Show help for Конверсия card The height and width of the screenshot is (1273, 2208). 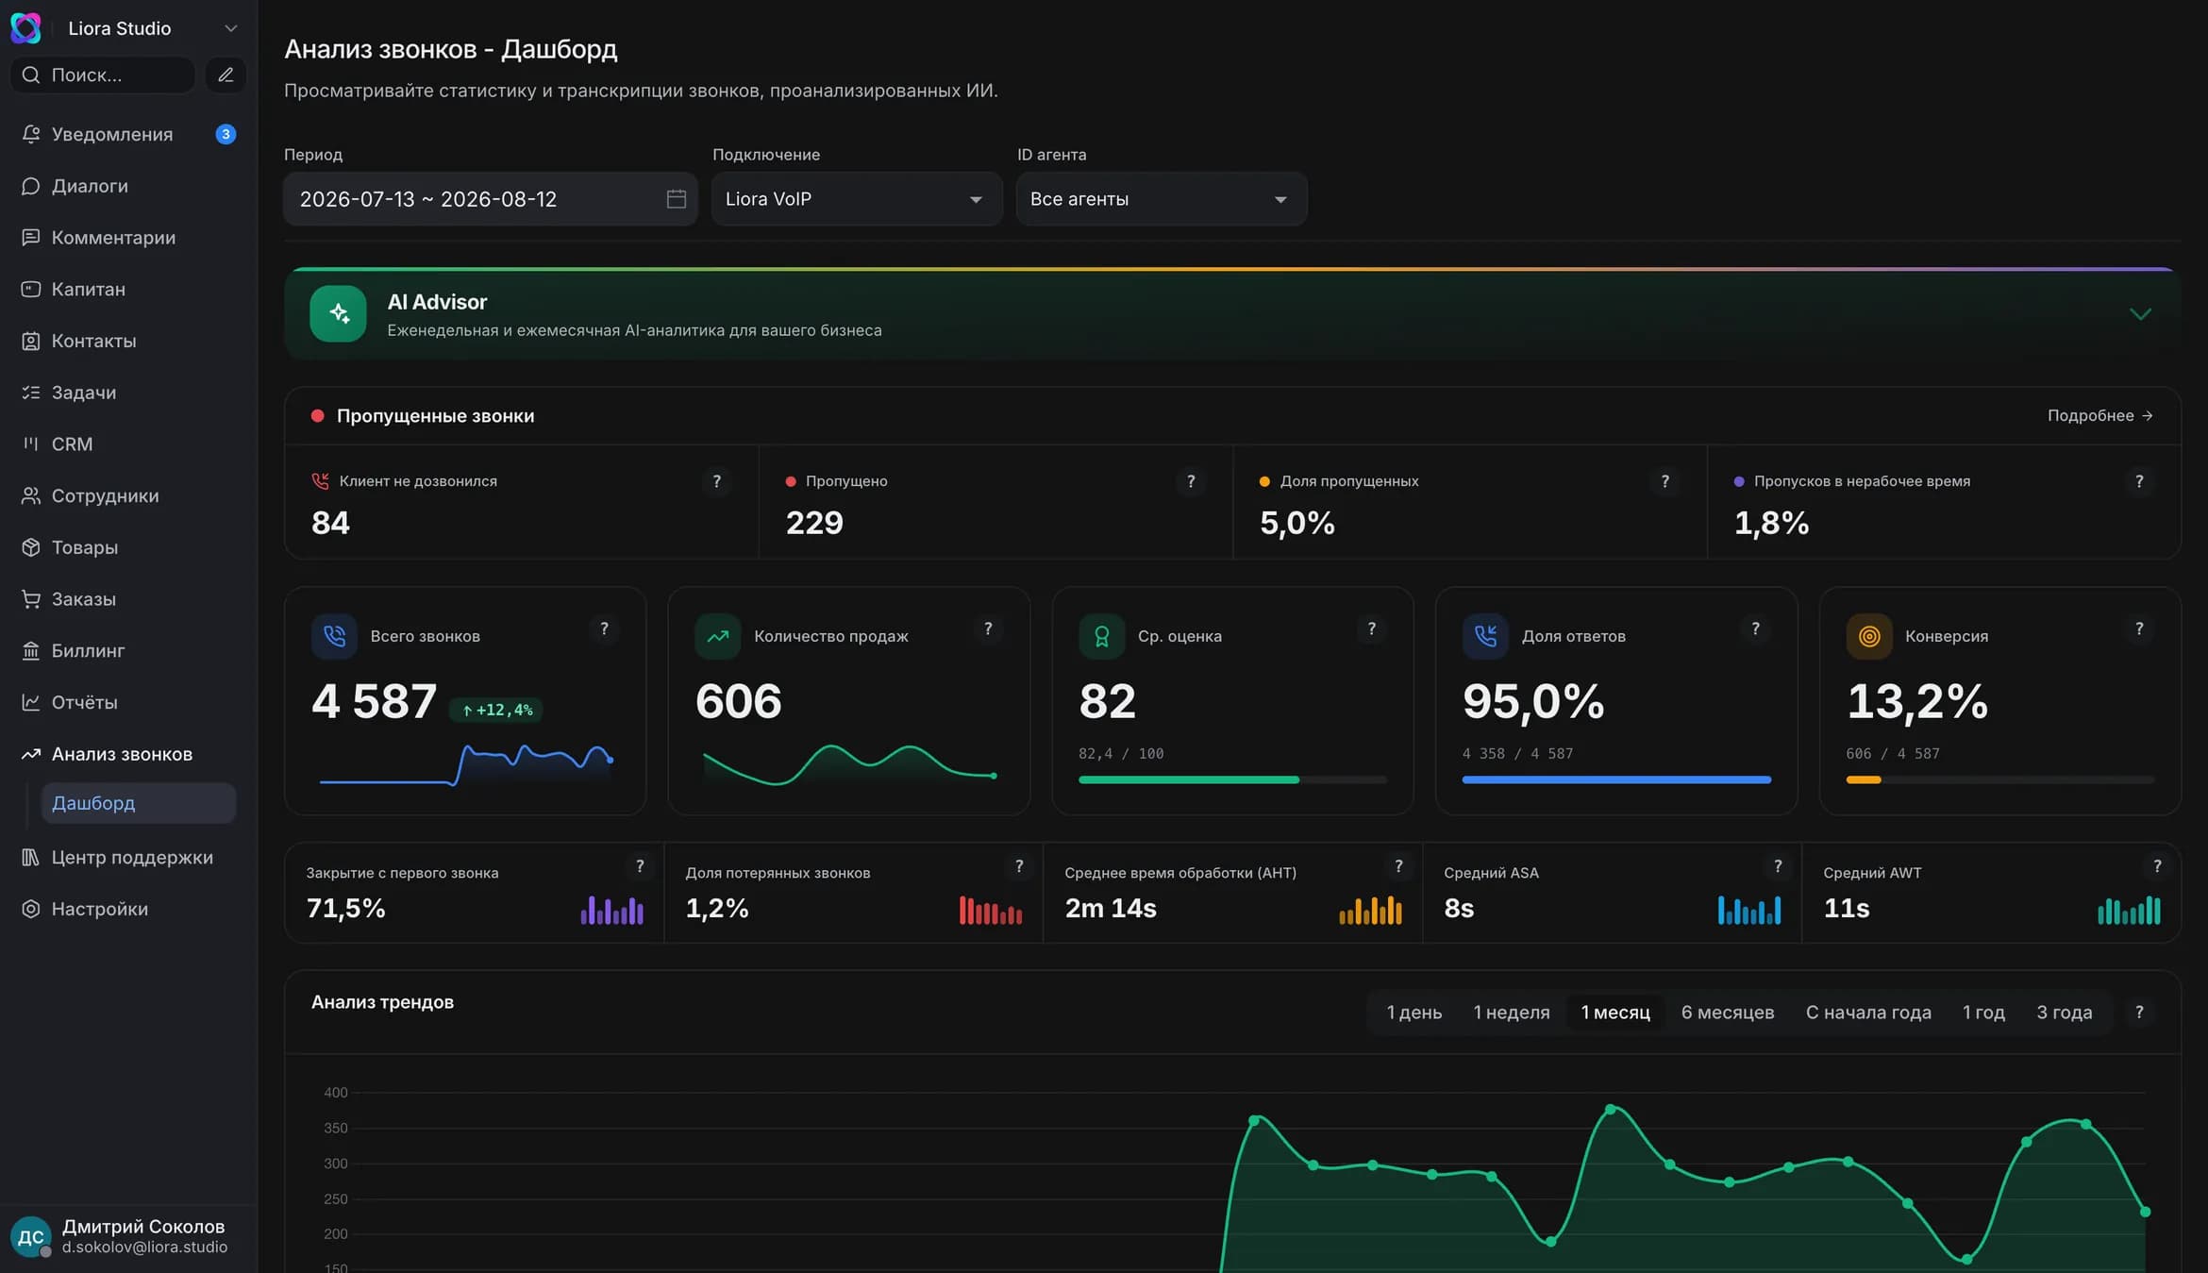pos(2139,628)
